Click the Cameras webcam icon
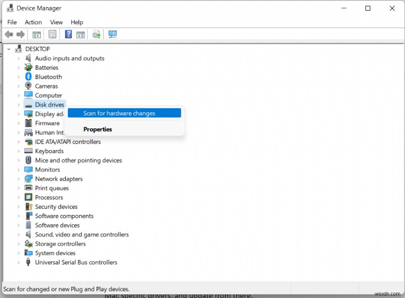This screenshot has height=298, width=405. 28,86
